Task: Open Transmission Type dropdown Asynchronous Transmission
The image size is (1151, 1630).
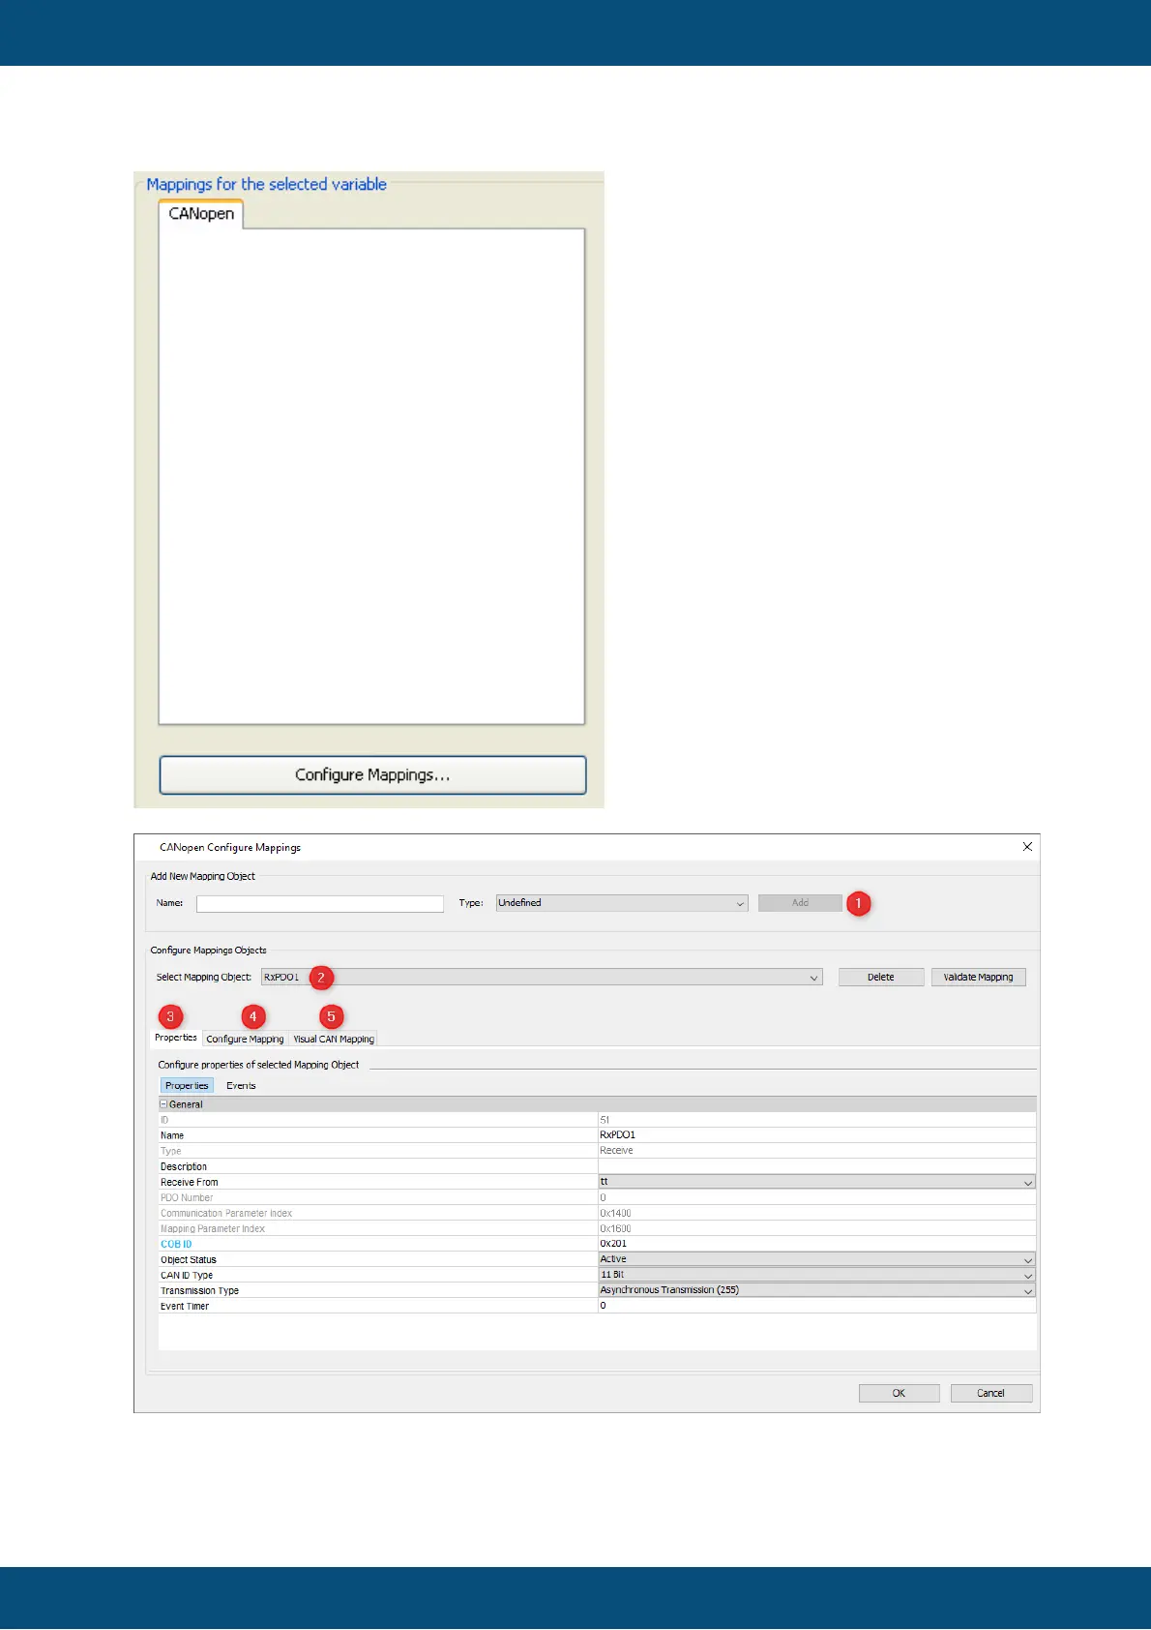Action: pos(816,1290)
